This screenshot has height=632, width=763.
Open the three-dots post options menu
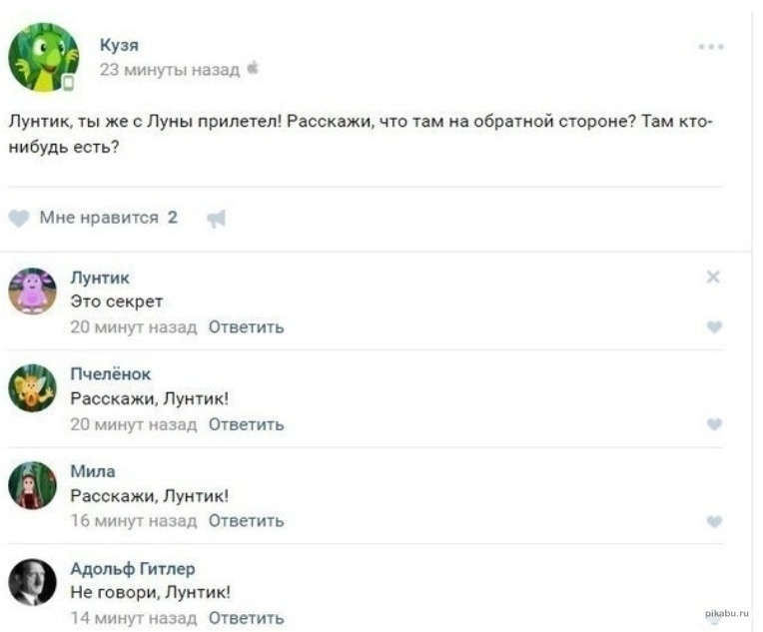coord(711,47)
